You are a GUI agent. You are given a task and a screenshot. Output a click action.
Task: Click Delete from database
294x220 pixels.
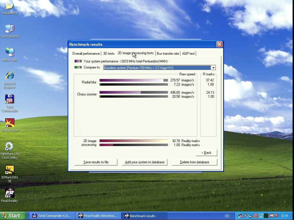tap(194, 162)
